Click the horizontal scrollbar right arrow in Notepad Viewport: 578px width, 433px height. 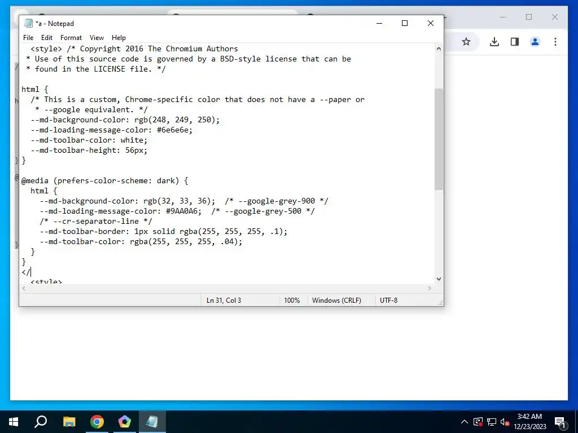click(x=430, y=288)
